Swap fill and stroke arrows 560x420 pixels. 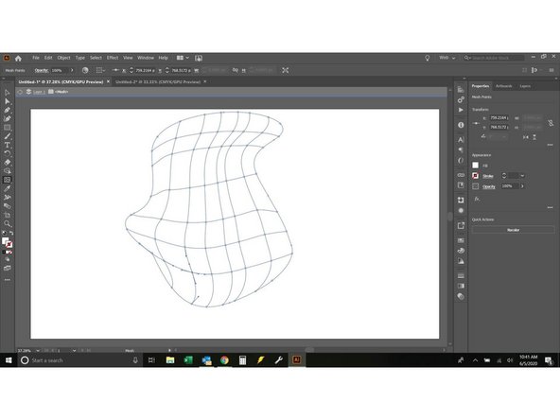(x=11, y=234)
